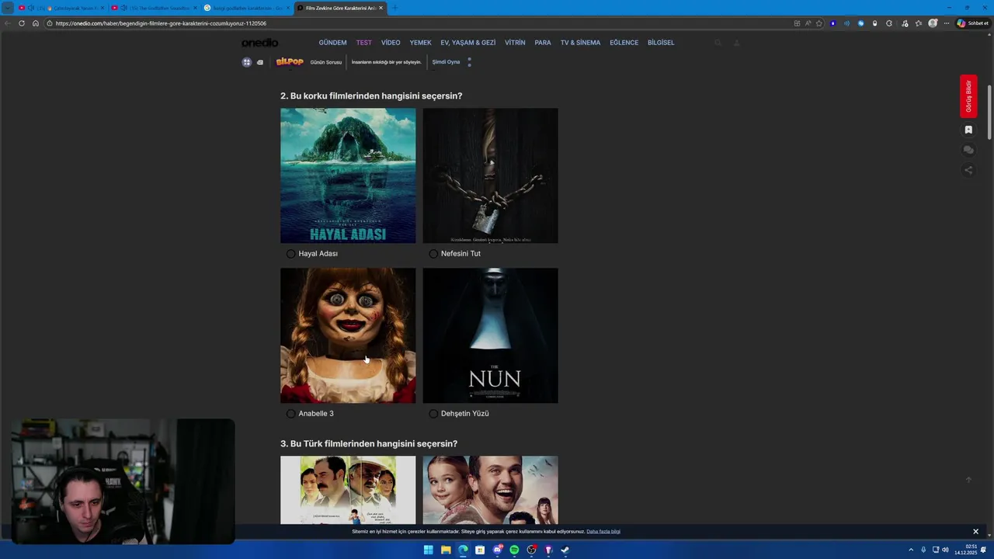Click the Daha fazla bilgi cookie link
The image size is (994, 559).
click(603, 532)
